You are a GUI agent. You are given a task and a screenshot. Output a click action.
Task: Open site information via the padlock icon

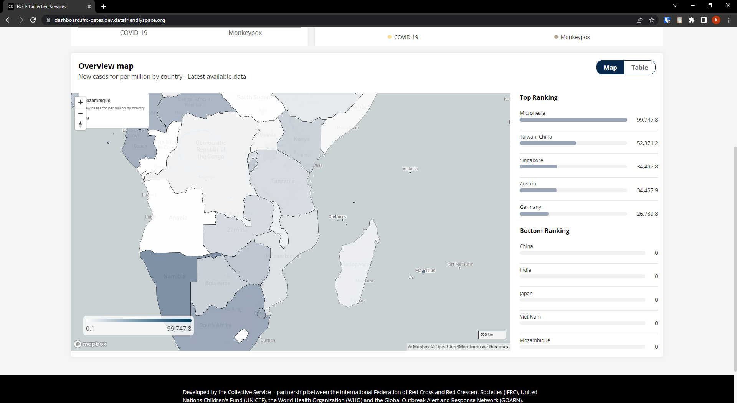48,20
